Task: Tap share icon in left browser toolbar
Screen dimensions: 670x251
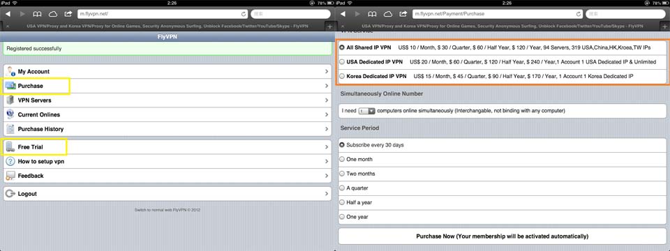Action: click(x=68, y=14)
